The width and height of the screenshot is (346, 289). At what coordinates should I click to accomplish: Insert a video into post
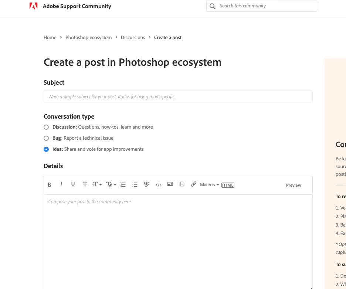click(x=182, y=184)
